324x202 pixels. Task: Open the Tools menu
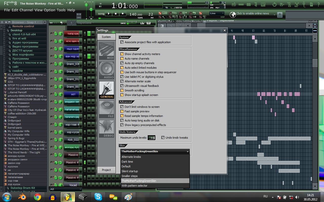click(61, 10)
